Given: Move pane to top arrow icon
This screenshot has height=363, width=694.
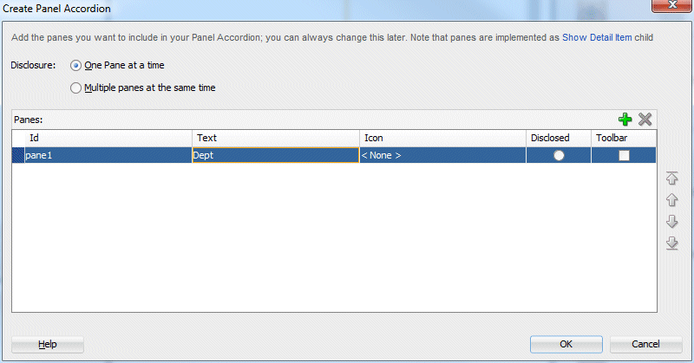Looking at the screenshot, I should pyautogui.click(x=671, y=178).
